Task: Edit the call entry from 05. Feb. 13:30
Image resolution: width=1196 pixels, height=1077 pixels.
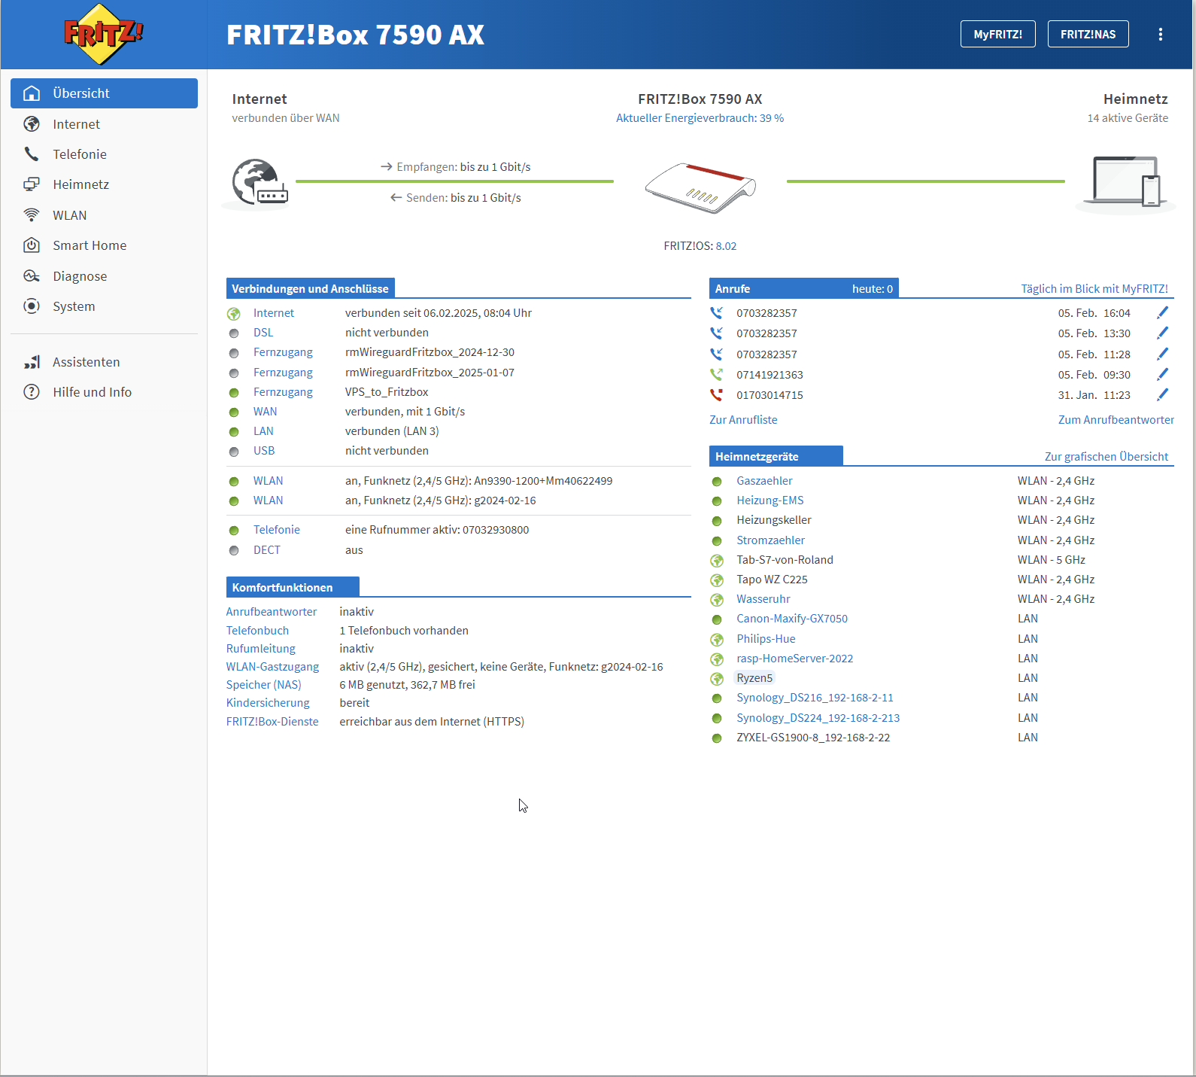Action: point(1162,333)
